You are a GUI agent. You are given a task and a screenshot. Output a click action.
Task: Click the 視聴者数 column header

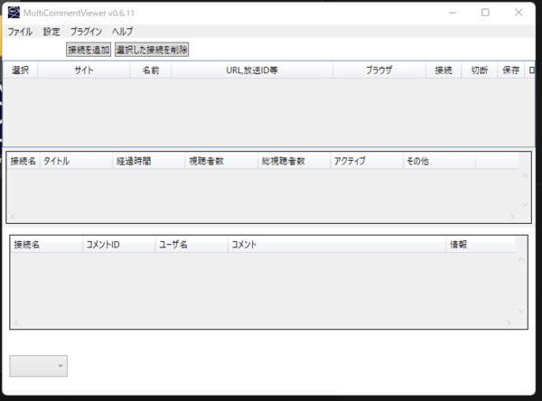(221, 161)
